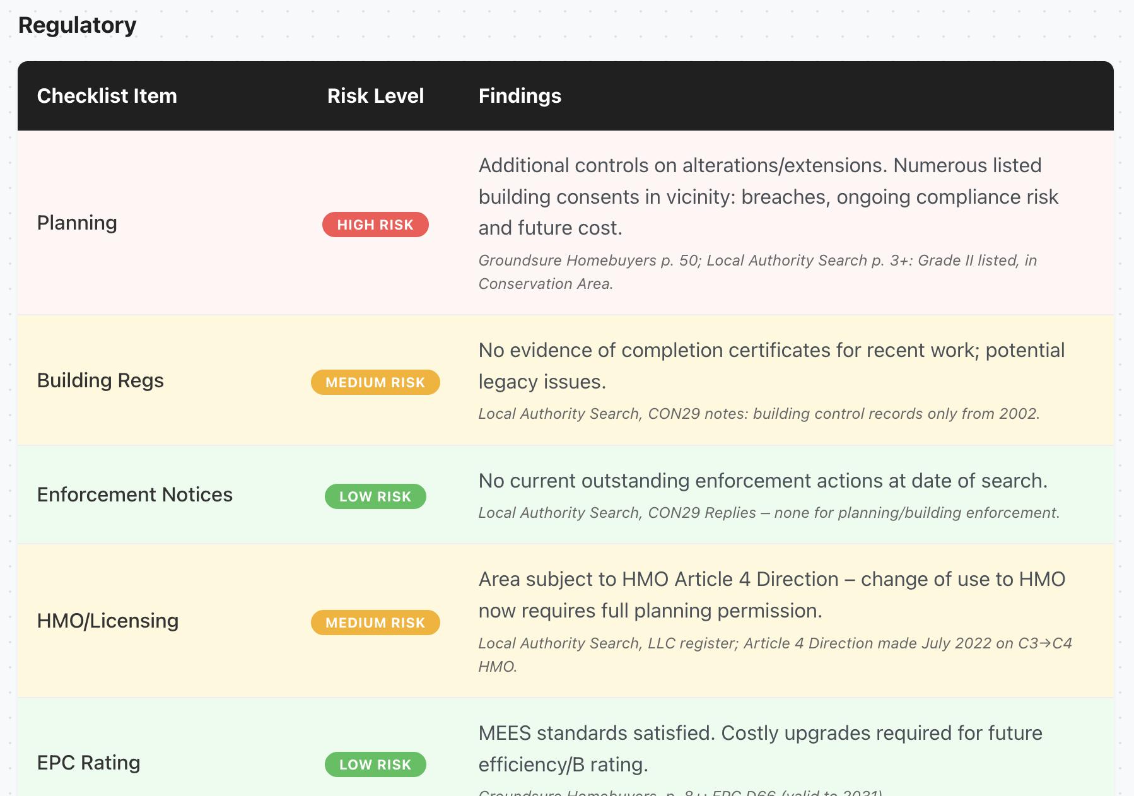Screen dimensions: 1134x796
Task: Select the Planning checklist item
Action: tap(77, 223)
